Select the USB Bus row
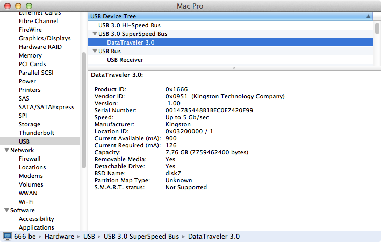 (x=231, y=51)
